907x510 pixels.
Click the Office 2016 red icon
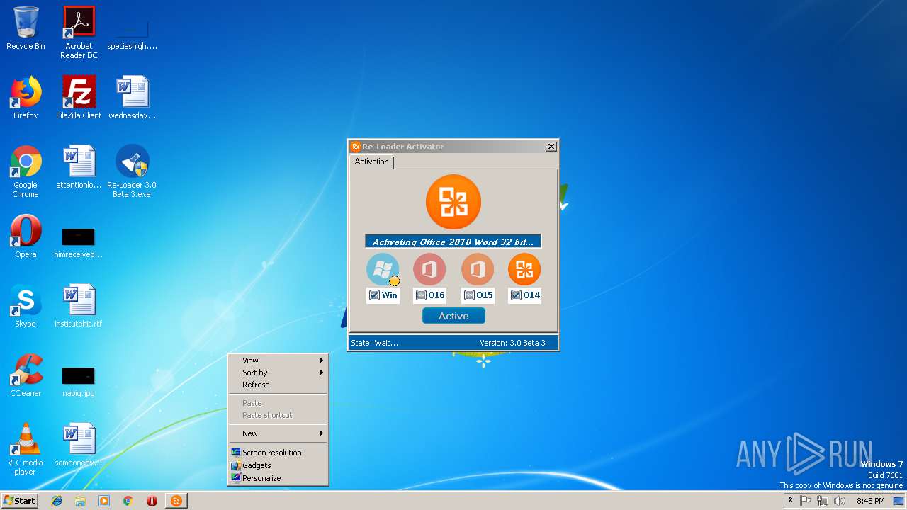[429, 269]
